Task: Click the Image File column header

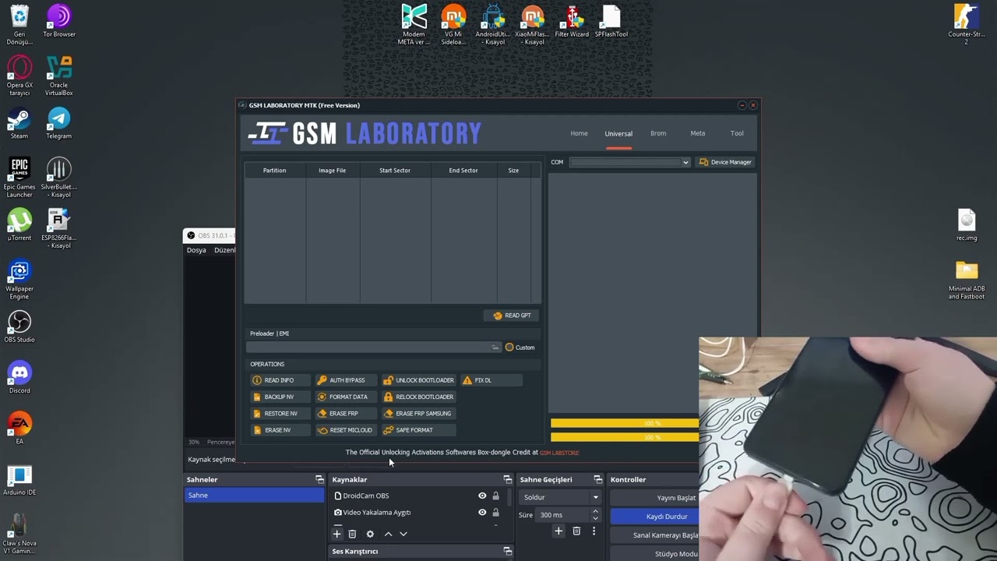Action: coord(333,170)
